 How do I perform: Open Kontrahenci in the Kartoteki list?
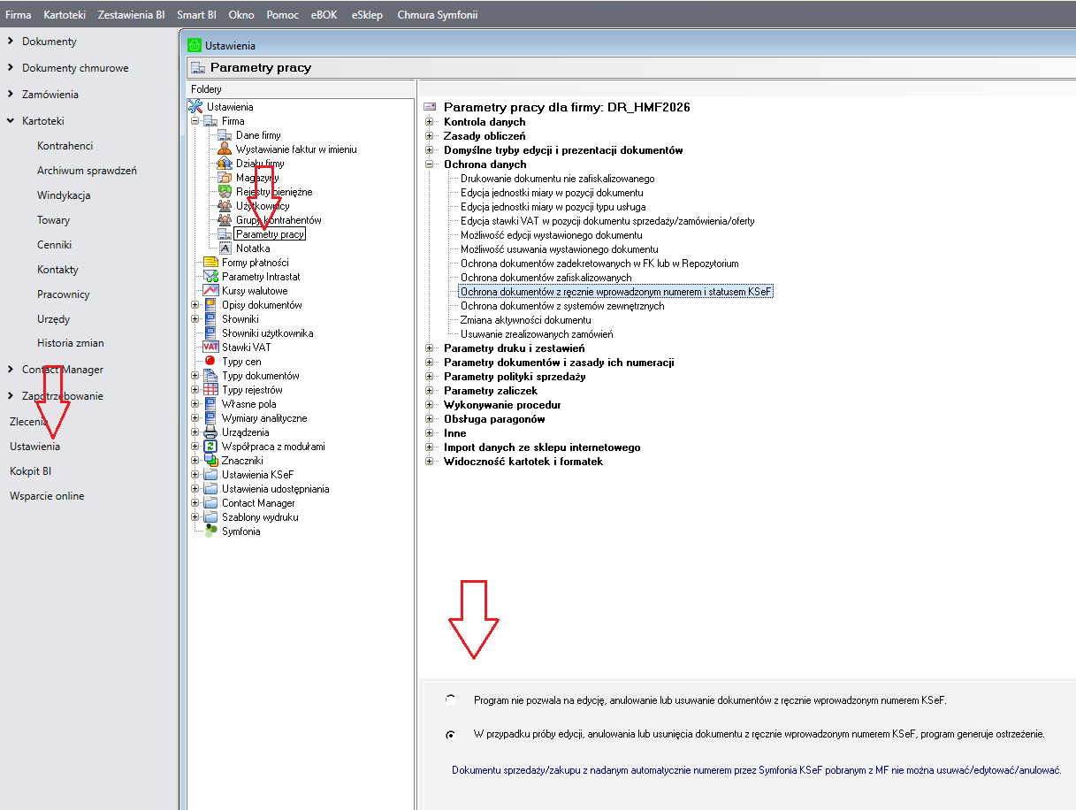[x=65, y=146]
